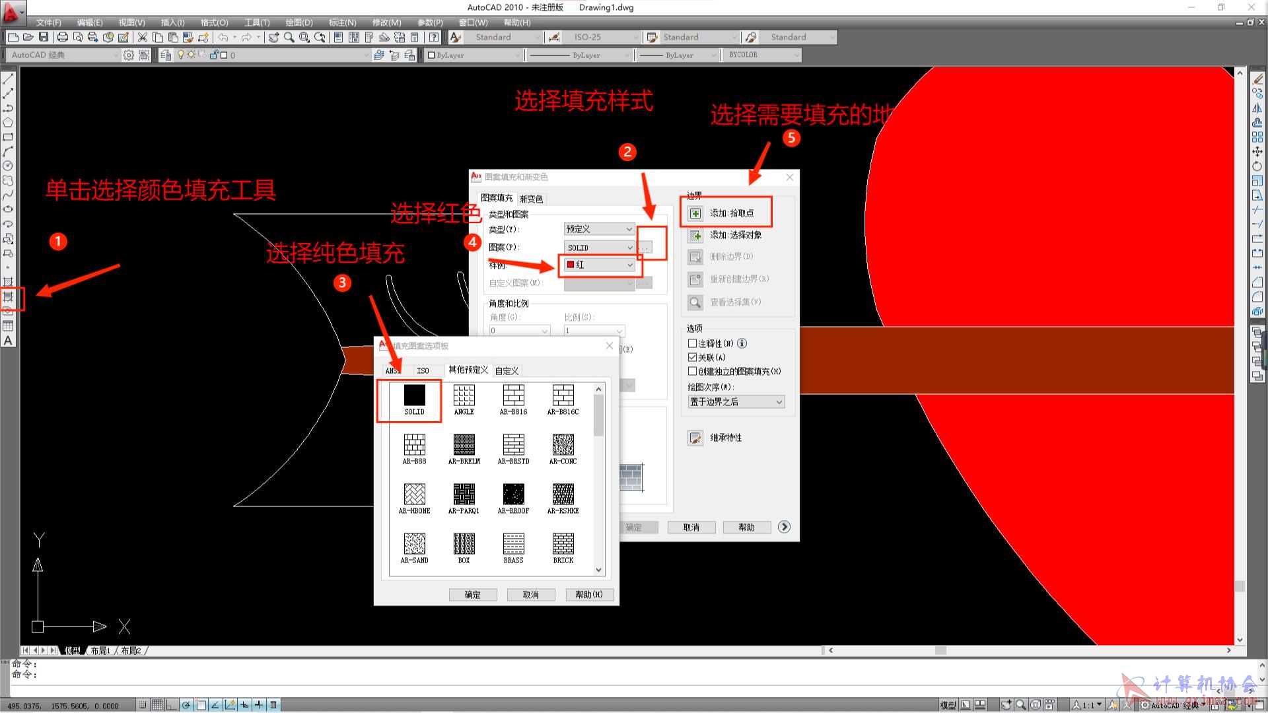1268x713 pixels.
Task: Click the New drawing icon
Action: [13, 37]
